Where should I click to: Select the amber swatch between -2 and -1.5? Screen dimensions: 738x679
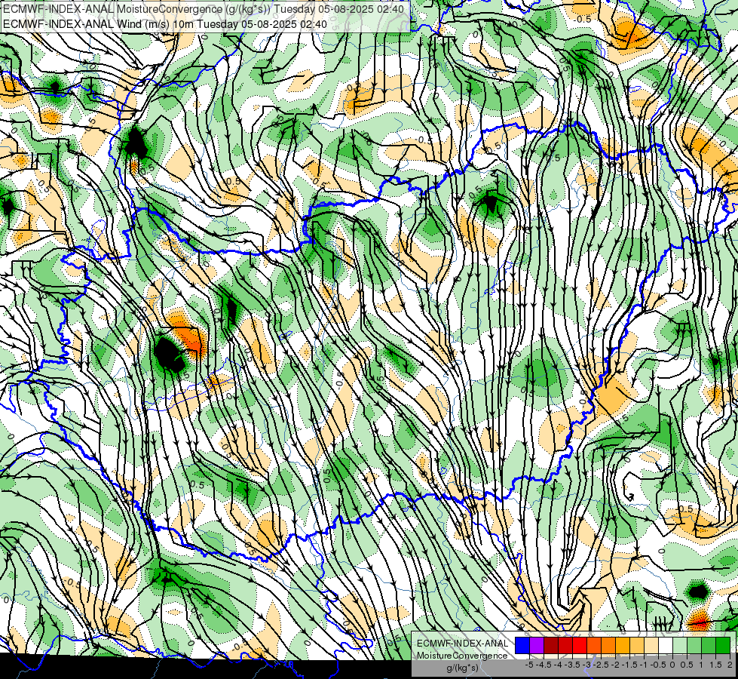pos(623,645)
